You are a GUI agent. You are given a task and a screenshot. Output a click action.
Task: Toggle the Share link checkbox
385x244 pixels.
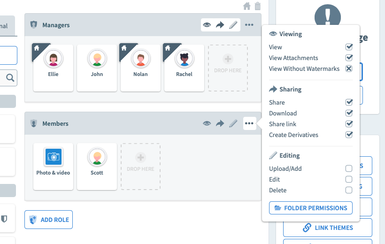tap(349, 124)
